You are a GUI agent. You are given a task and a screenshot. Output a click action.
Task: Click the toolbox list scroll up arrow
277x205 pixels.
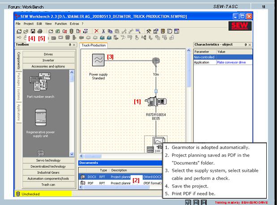pos(72,72)
